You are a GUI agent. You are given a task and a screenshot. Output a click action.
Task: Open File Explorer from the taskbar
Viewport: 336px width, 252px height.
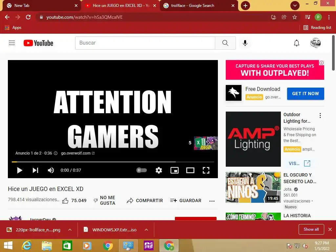click(x=47, y=245)
